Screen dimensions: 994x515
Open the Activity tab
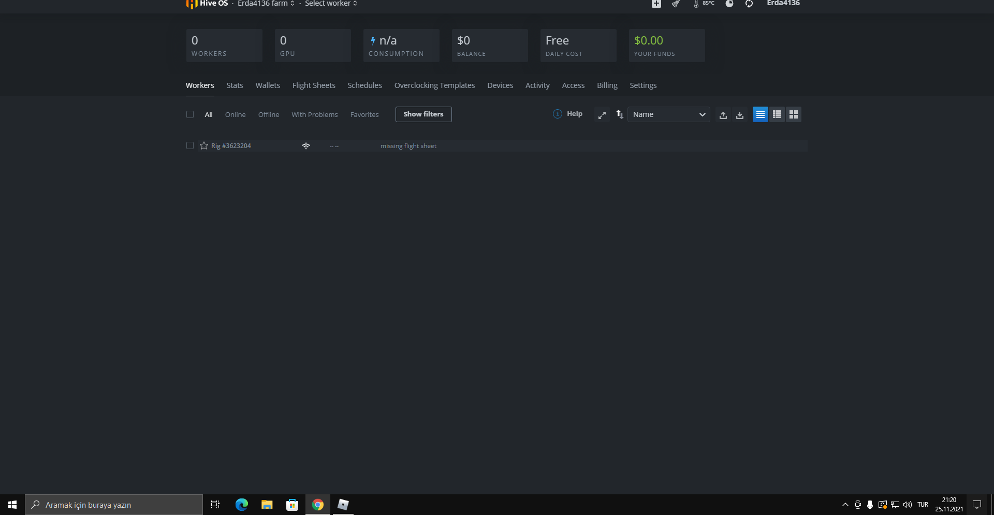pyautogui.click(x=537, y=85)
